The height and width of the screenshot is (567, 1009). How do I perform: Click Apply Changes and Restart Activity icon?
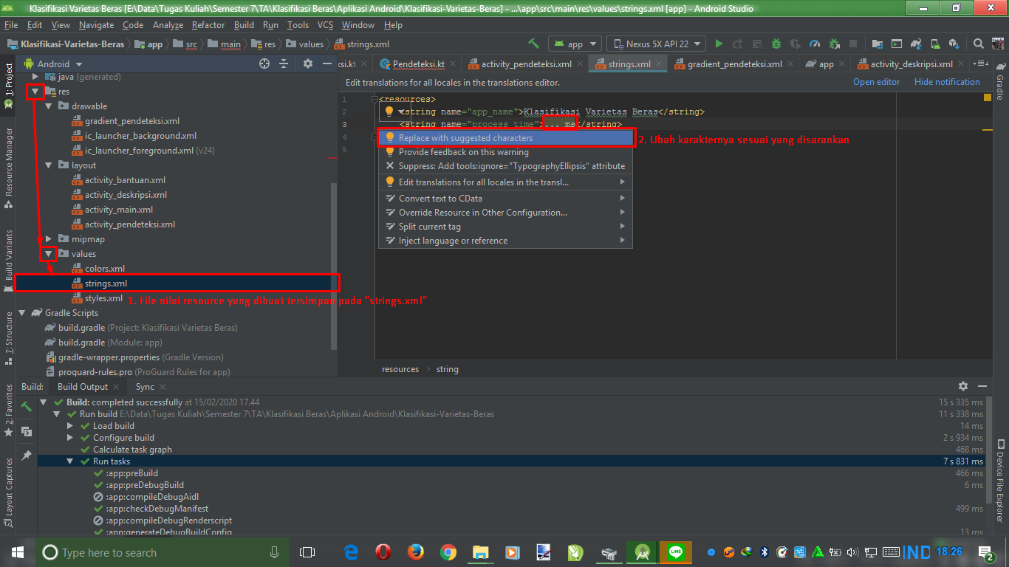pyautogui.click(x=737, y=44)
